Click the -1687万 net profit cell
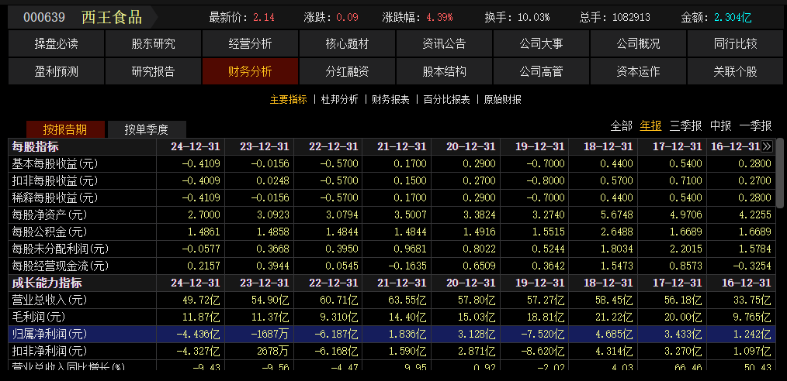 pos(269,334)
